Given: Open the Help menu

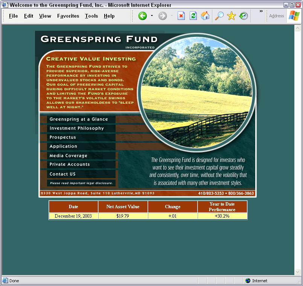Looking at the screenshot, I should point(109,16).
